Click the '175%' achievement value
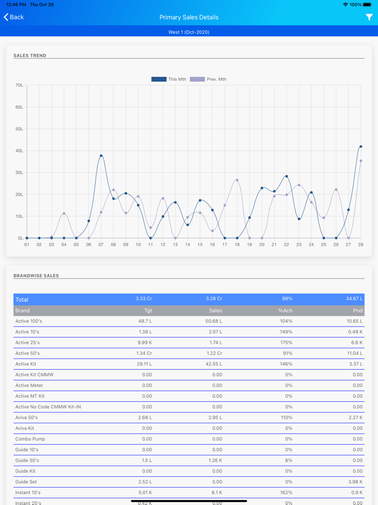 286,342
